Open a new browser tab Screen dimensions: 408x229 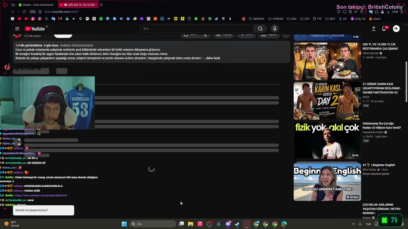pyautogui.click(x=101, y=5)
